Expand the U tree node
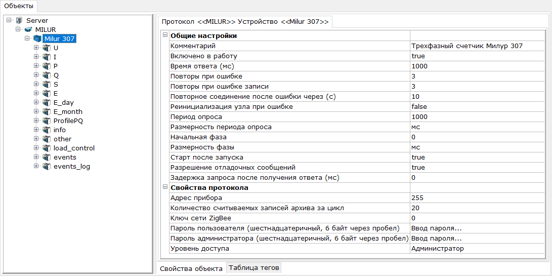The image size is (552, 276). (36, 47)
